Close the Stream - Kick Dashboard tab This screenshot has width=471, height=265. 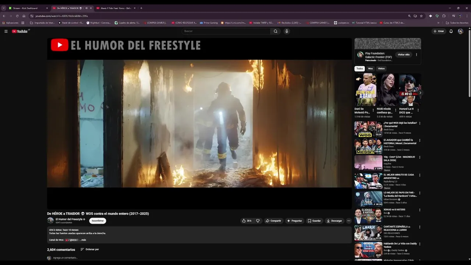pyautogui.click(x=47, y=8)
